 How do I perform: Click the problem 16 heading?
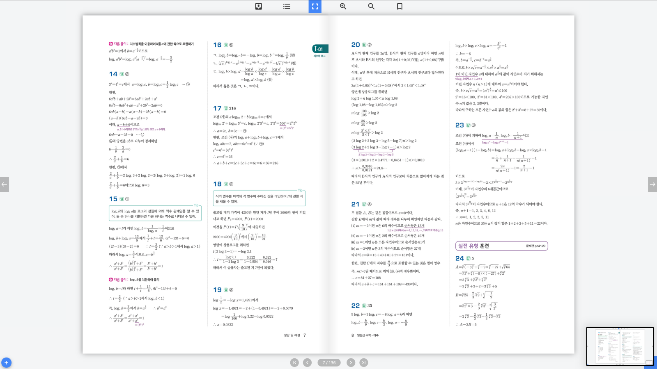pyautogui.click(x=217, y=45)
